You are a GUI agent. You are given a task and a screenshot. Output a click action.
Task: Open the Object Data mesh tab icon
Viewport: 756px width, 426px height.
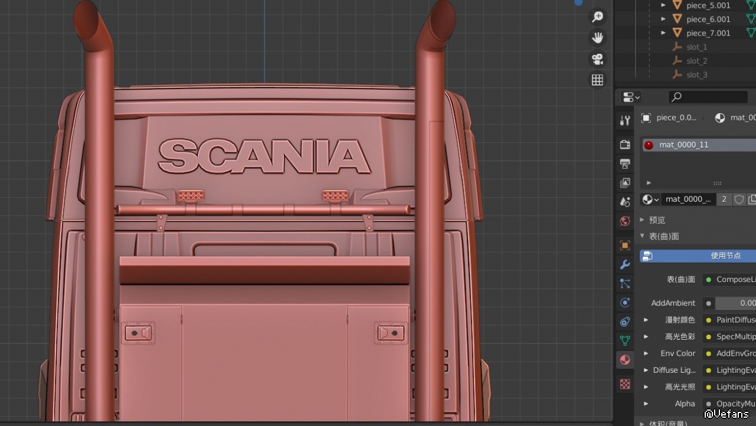625,340
